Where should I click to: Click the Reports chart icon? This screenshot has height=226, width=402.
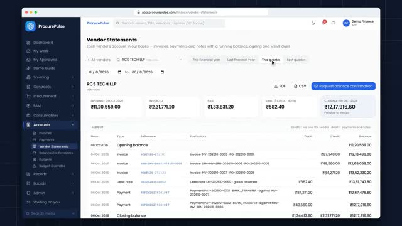(x=28, y=174)
